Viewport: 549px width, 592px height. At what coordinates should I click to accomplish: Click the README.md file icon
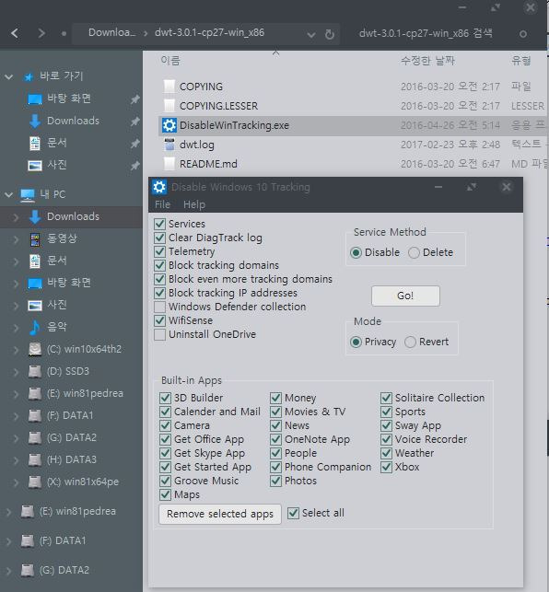point(169,164)
